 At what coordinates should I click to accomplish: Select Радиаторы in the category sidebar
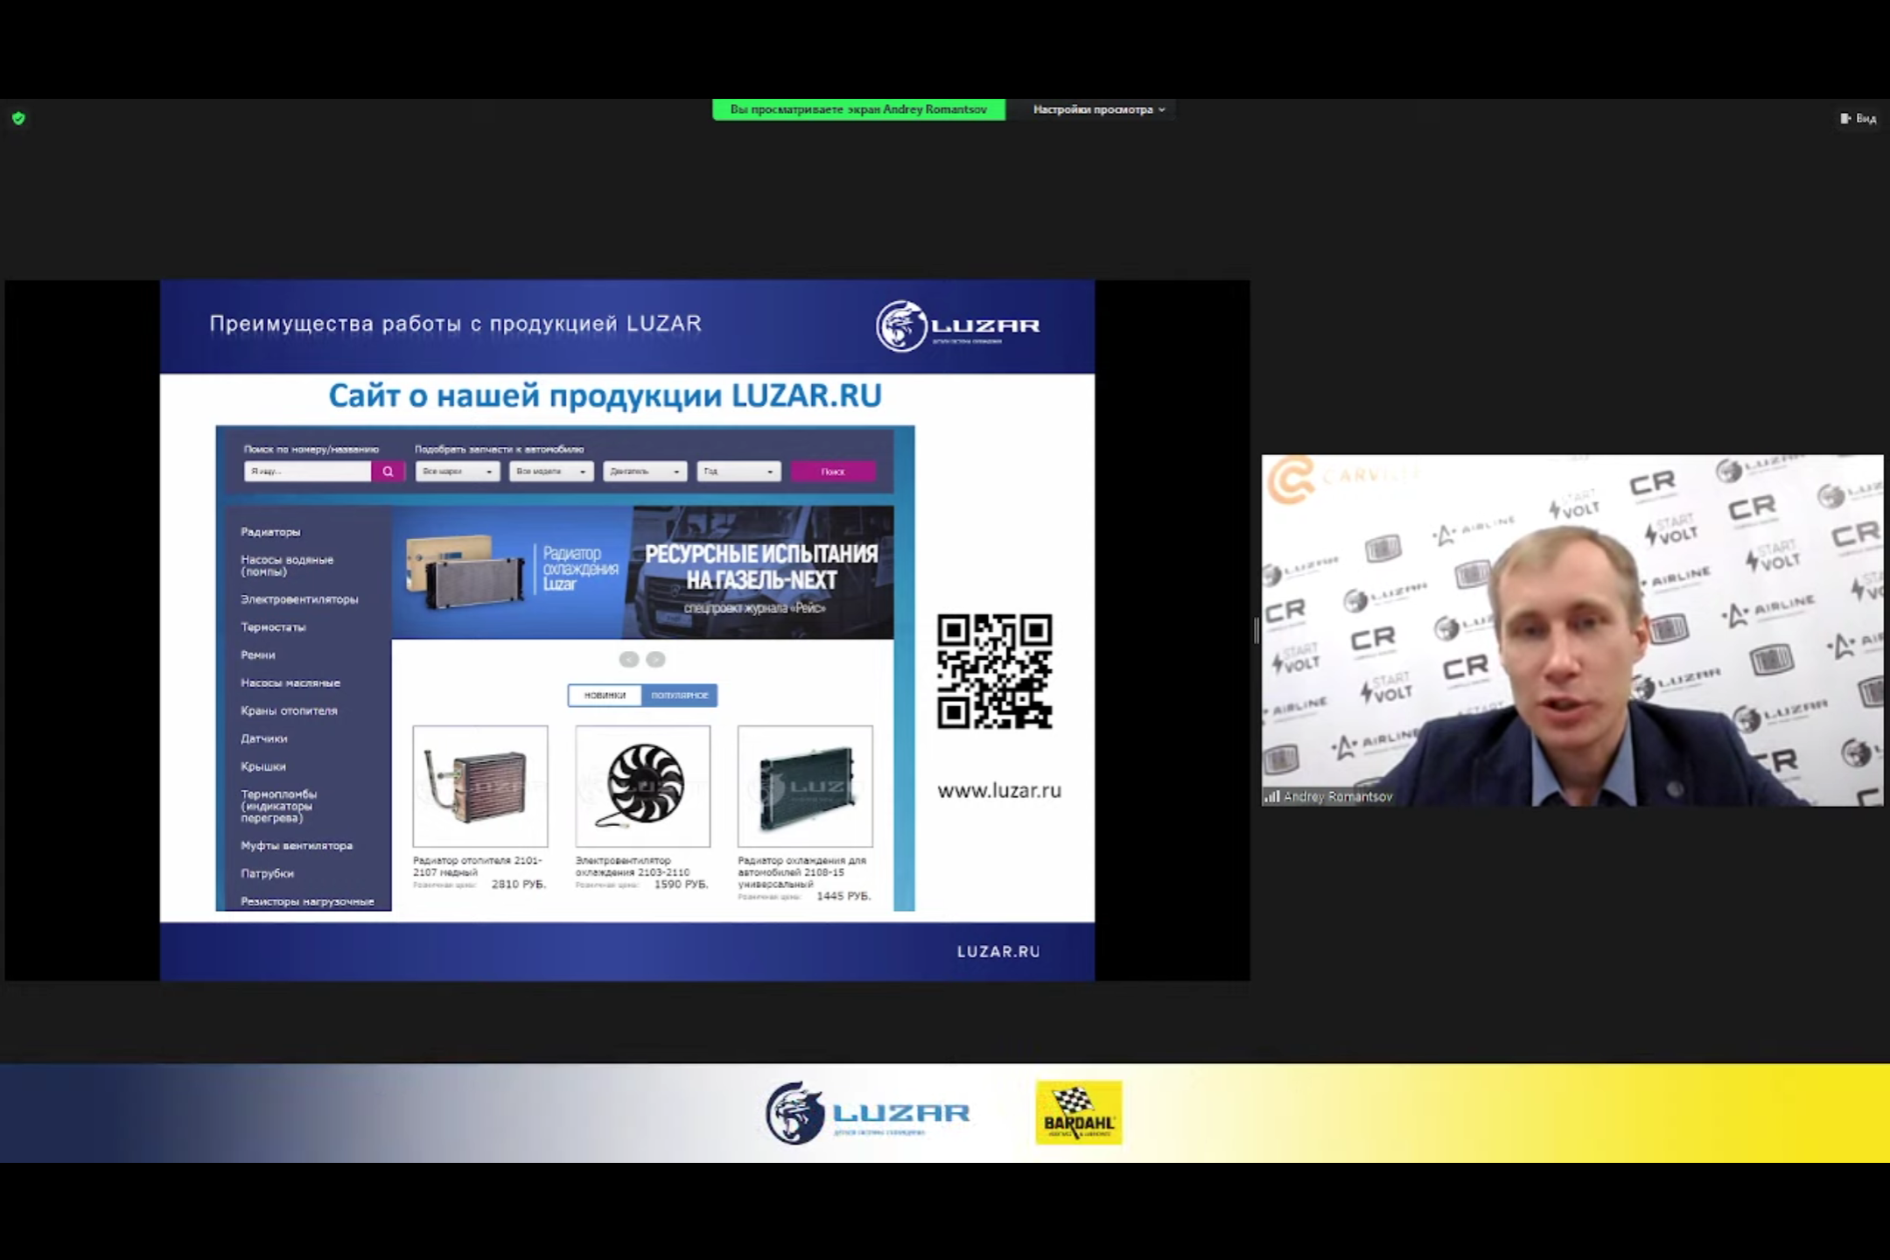pos(270,532)
